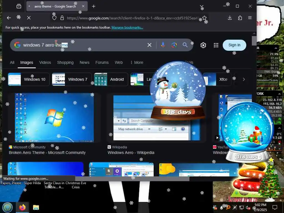
Task: Open Super Hilda desktop shortcut
Action: pyautogui.click(x=32, y=183)
